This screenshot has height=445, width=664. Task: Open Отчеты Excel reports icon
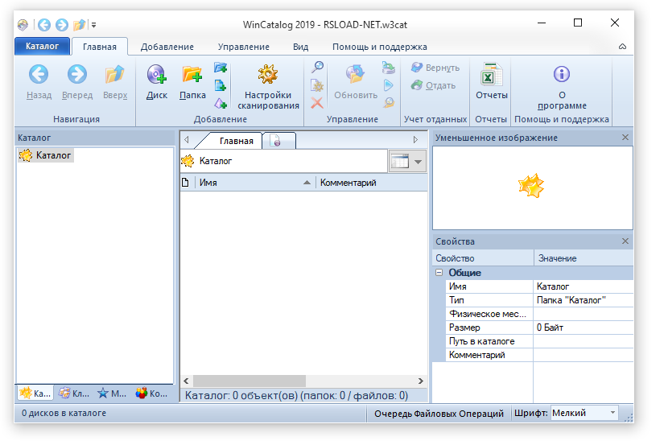[x=491, y=75]
